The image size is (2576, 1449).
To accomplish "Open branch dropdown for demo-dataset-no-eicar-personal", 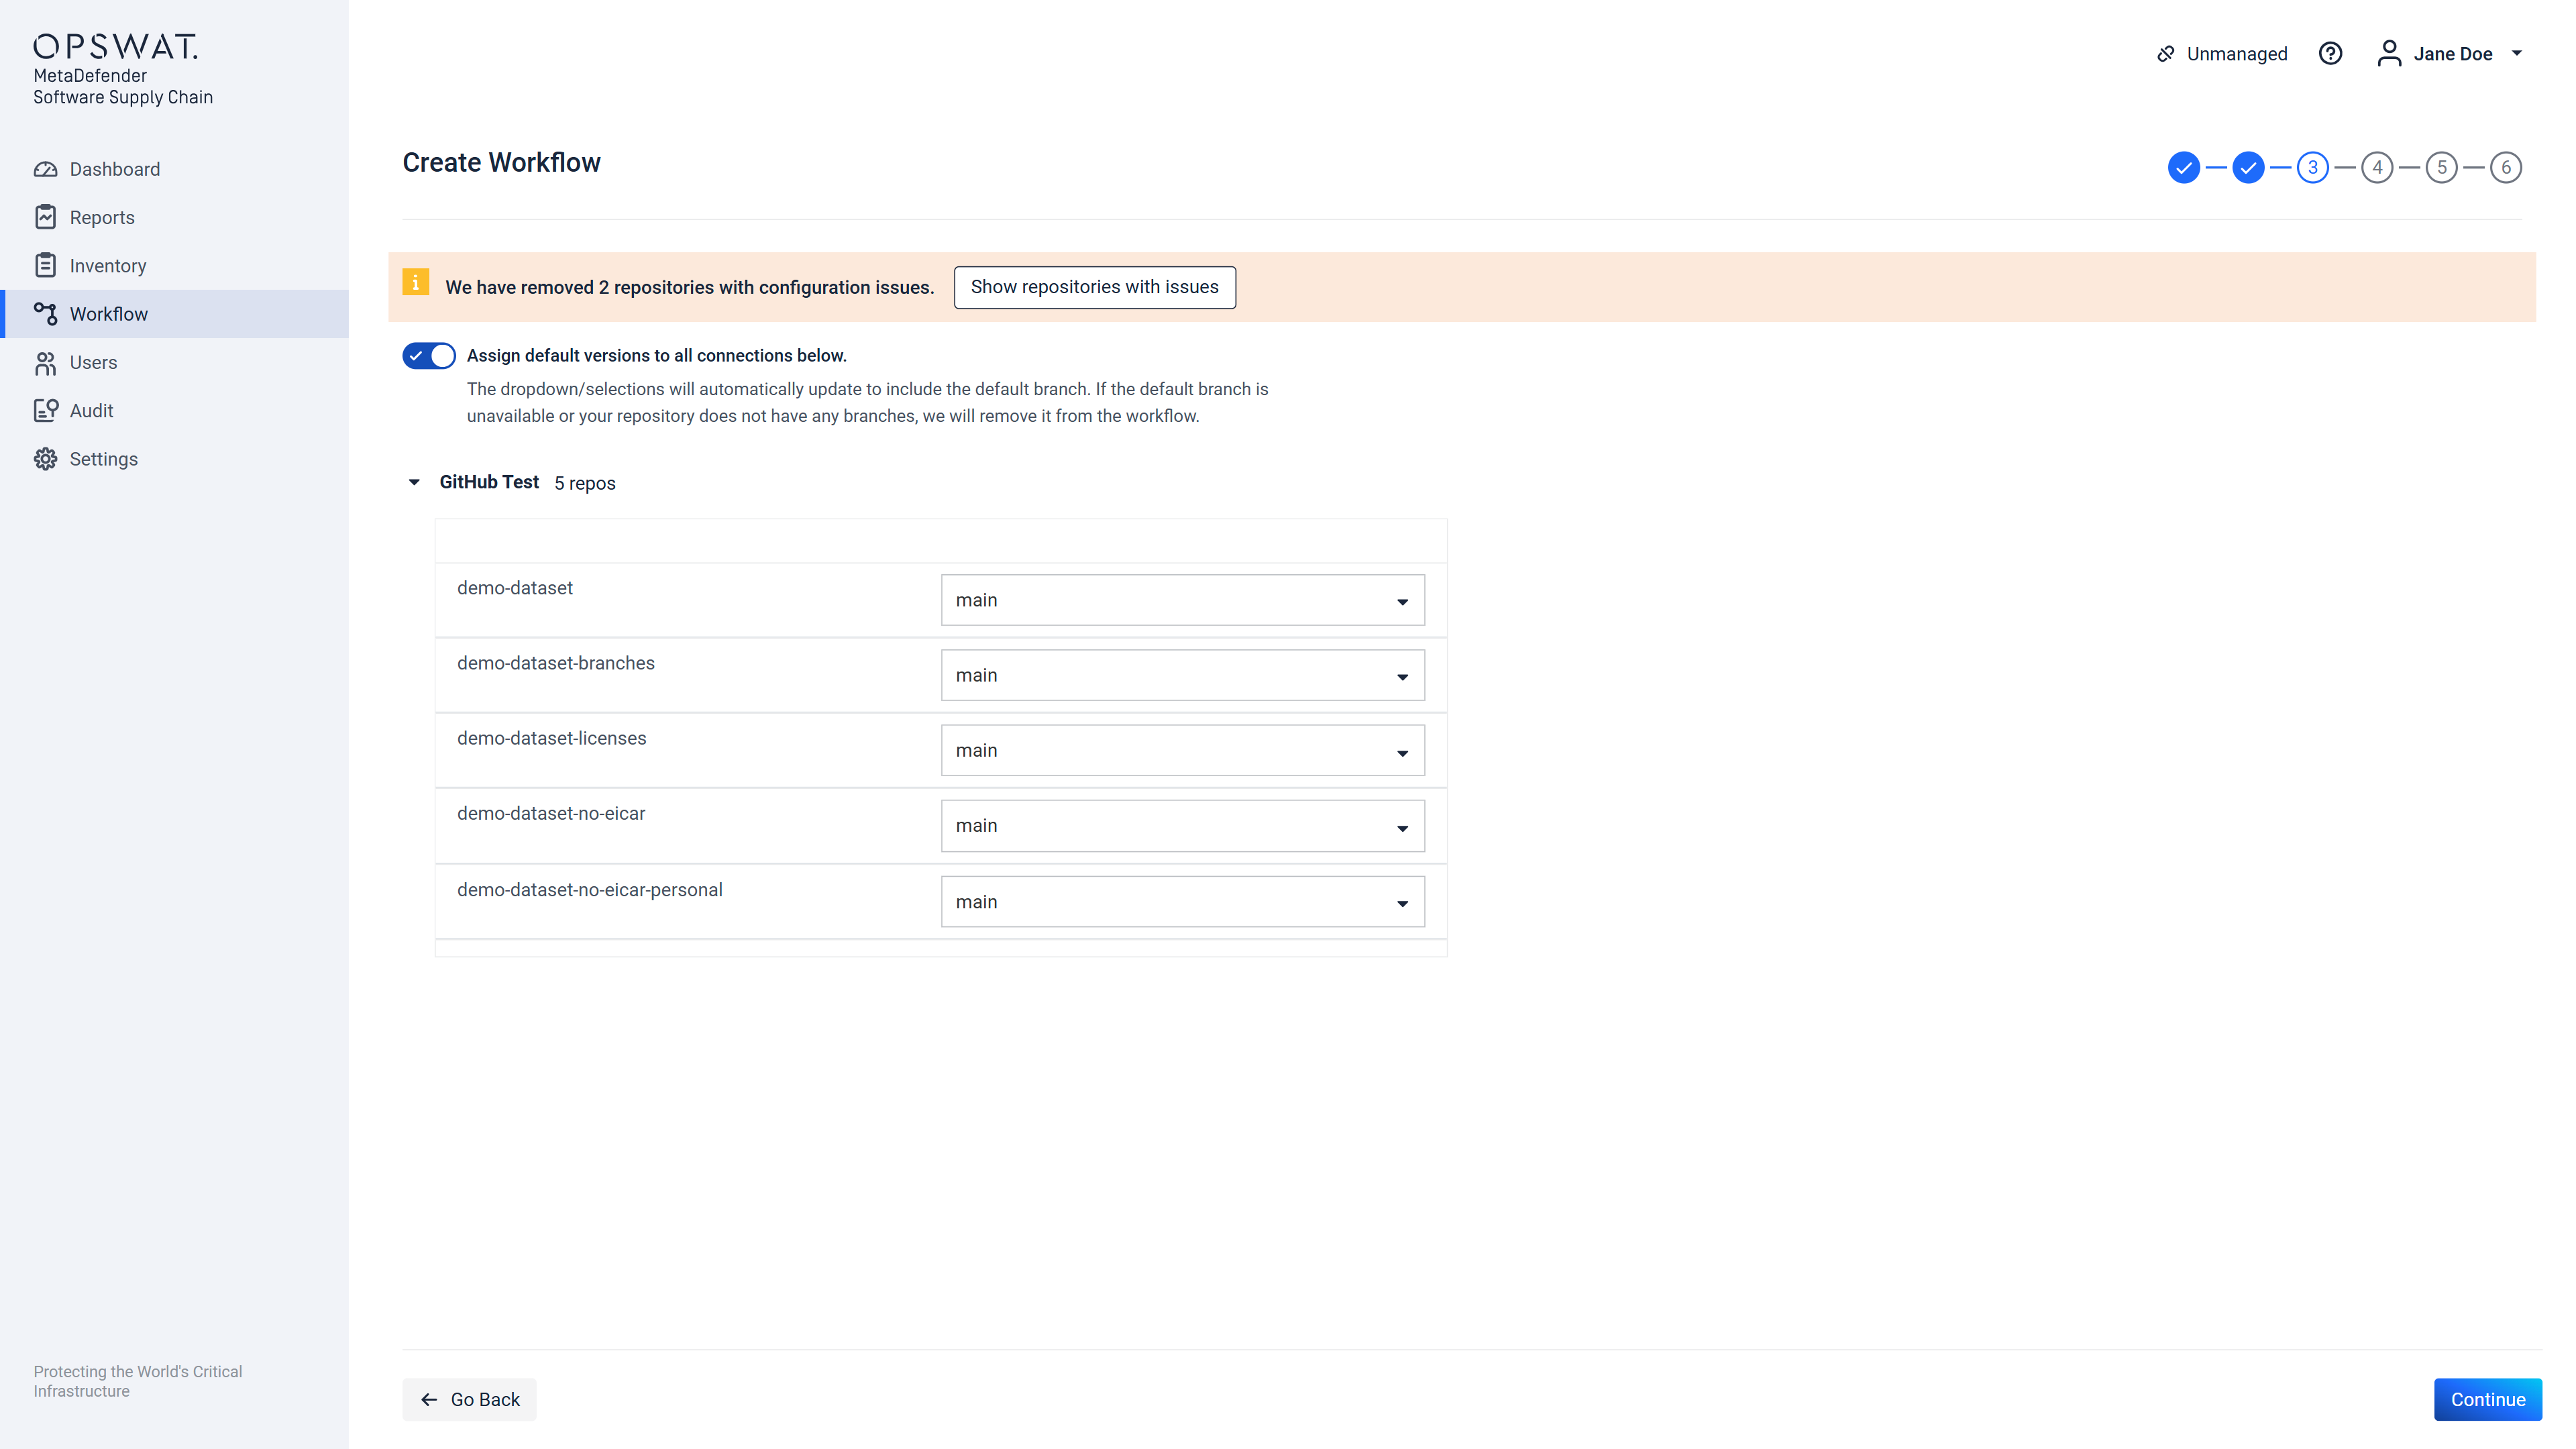I will (1182, 902).
